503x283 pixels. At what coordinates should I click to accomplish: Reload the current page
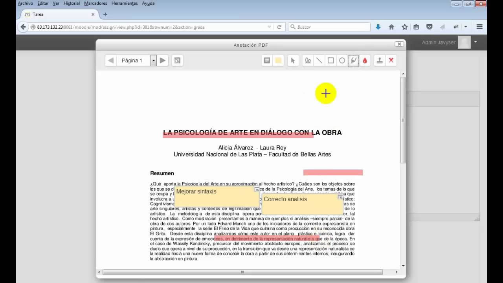[279, 27]
